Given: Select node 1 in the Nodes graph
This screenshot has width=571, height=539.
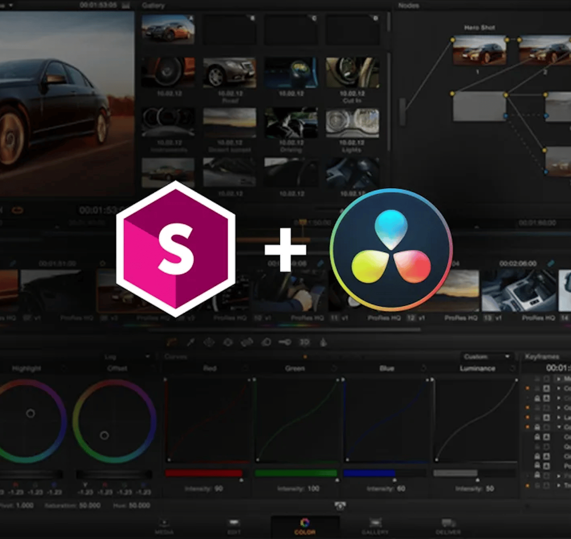Looking at the screenshot, I should point(480,51).
